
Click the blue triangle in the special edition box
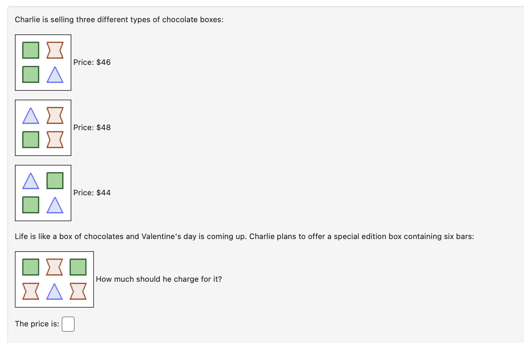55,291
